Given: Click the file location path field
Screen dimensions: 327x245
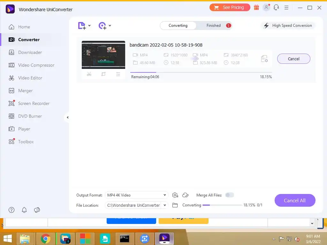Looking at the screenshot, I should pos(133,205).
